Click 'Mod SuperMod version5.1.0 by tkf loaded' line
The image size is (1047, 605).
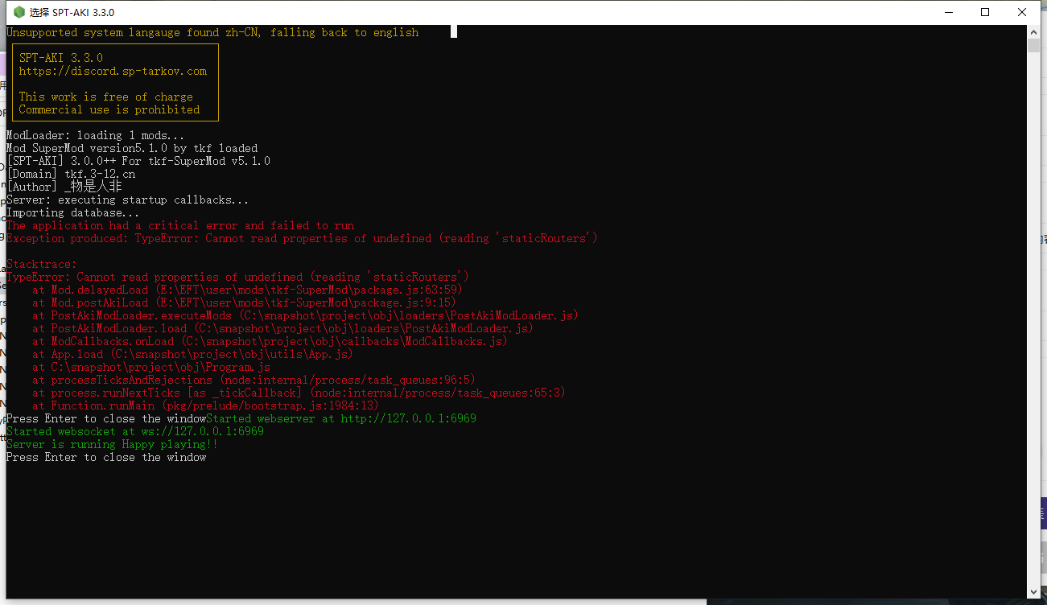132,148
